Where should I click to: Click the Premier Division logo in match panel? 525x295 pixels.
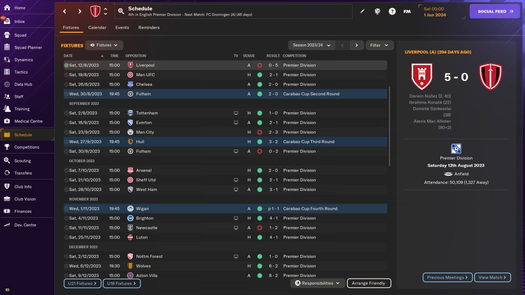click(456, 149)
